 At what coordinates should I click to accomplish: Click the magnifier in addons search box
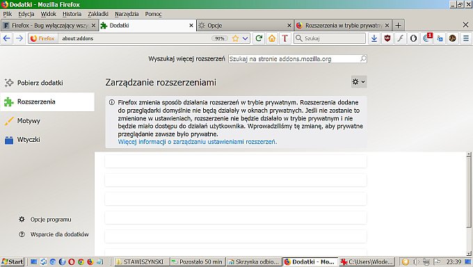363,58
